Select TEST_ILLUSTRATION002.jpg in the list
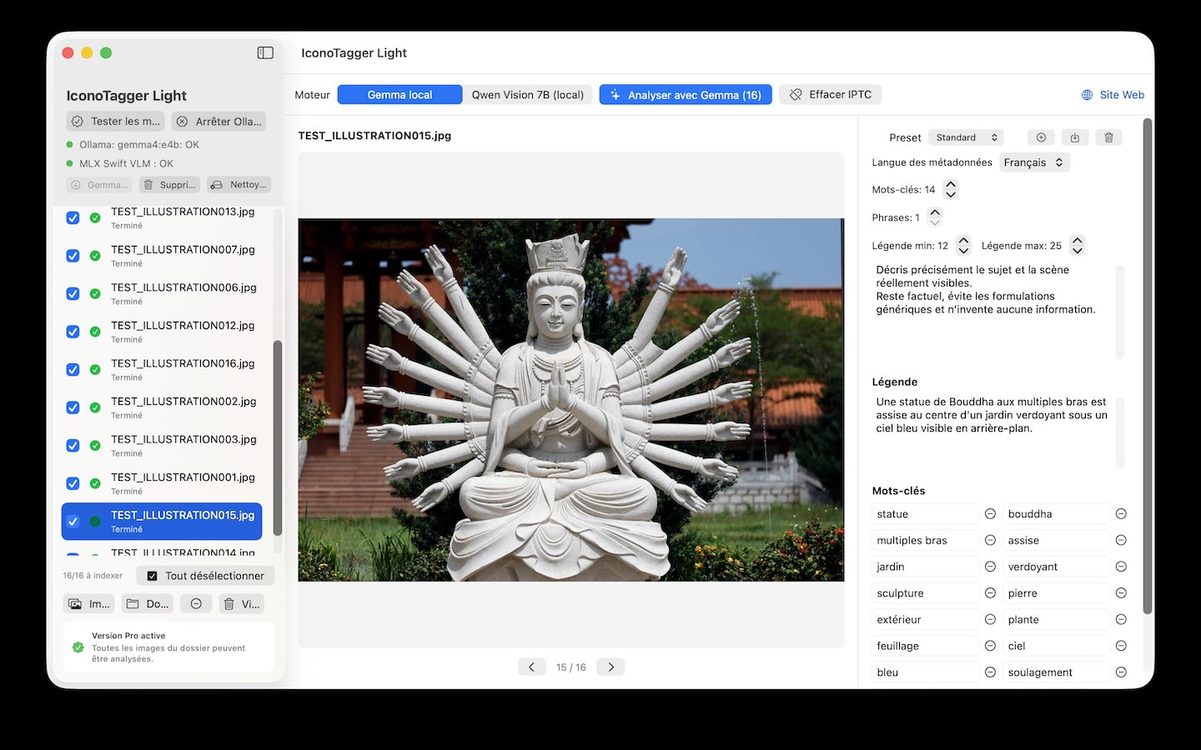Viewport: 1201px width, 750px height. click(x=162, y=407)
